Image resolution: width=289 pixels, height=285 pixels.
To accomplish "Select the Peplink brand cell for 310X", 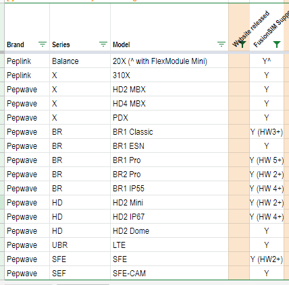I will [27, 75].
